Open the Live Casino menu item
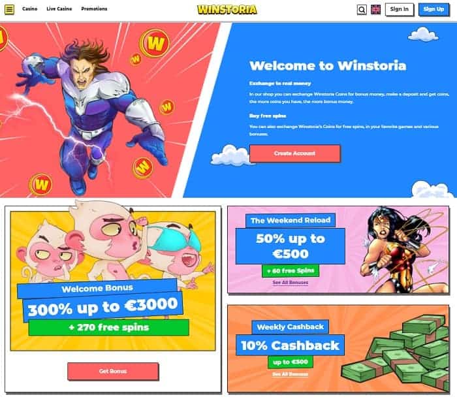 [59, 8]
